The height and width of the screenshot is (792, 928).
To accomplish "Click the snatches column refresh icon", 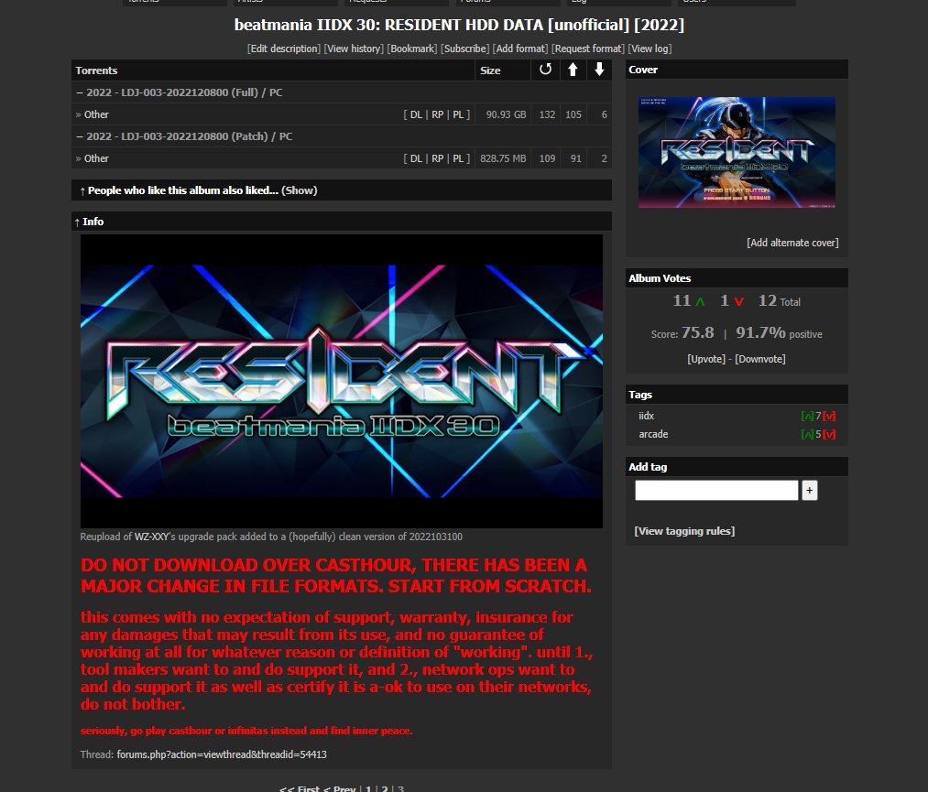I will click(546, 70).
